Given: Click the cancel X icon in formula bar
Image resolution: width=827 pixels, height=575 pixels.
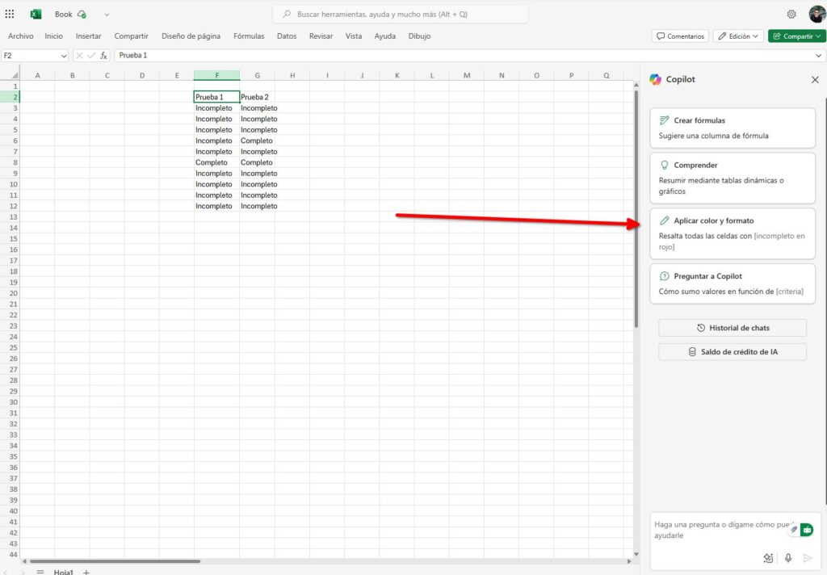Looking at the screenshot, I should tap(79, 56).
